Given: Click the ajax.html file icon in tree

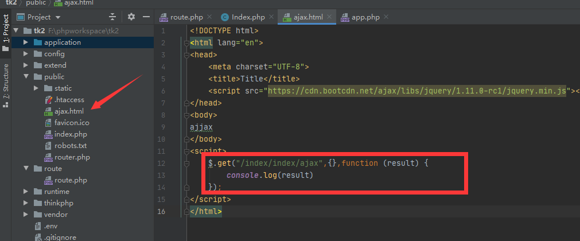Looking at the screenshot, I should pyautogui.click(x=48, y=111).
